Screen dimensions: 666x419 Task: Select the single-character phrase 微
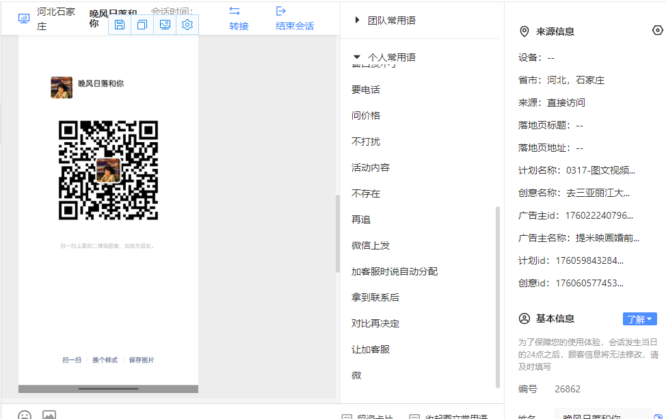coord(356,375)
